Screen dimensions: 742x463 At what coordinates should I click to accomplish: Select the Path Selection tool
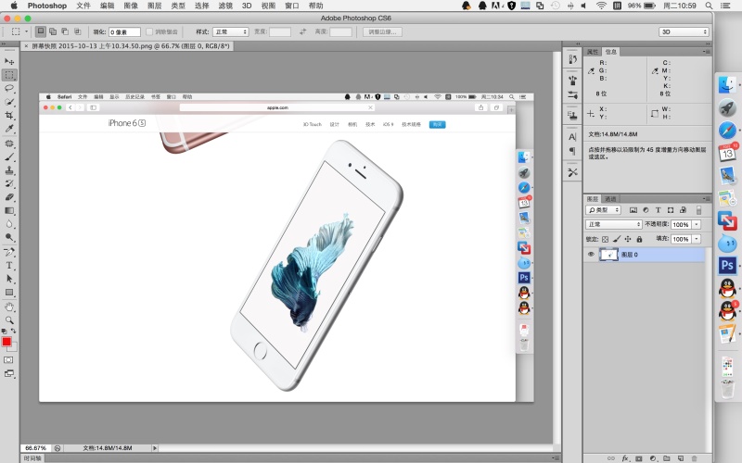point(9,279)
